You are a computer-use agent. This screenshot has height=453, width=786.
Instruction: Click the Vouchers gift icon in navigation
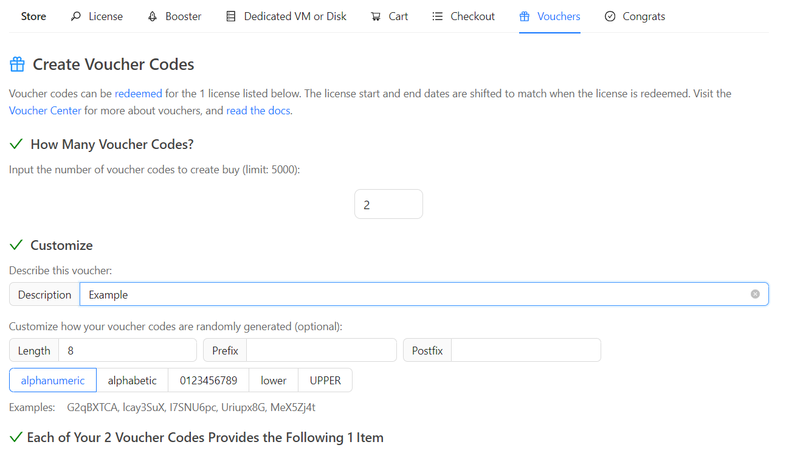[x=525, y=16]
